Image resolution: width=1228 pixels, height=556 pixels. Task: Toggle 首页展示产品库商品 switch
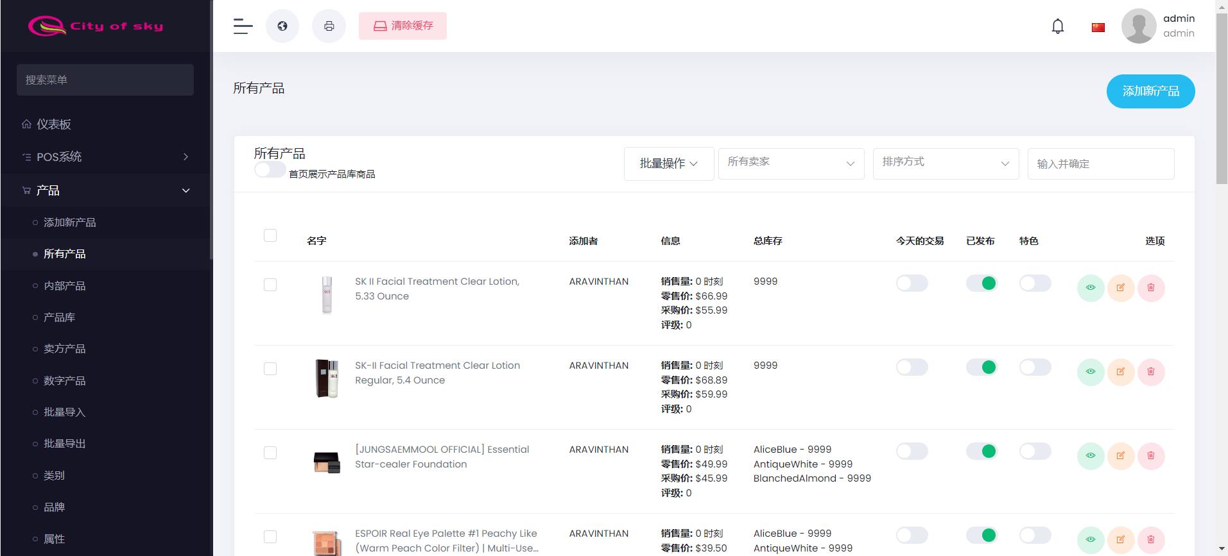click(x=270, y=170)
